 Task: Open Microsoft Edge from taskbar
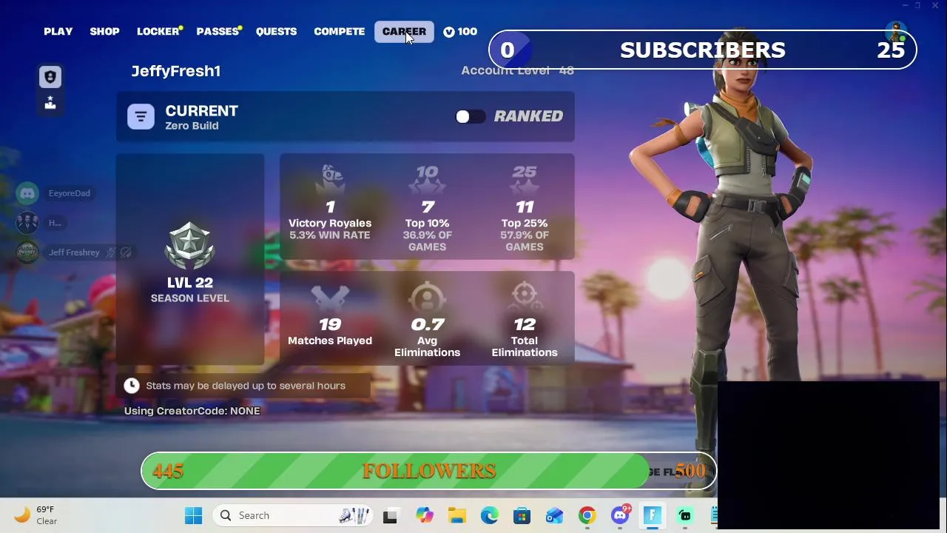pyautogui.click(x=489, y=515)
